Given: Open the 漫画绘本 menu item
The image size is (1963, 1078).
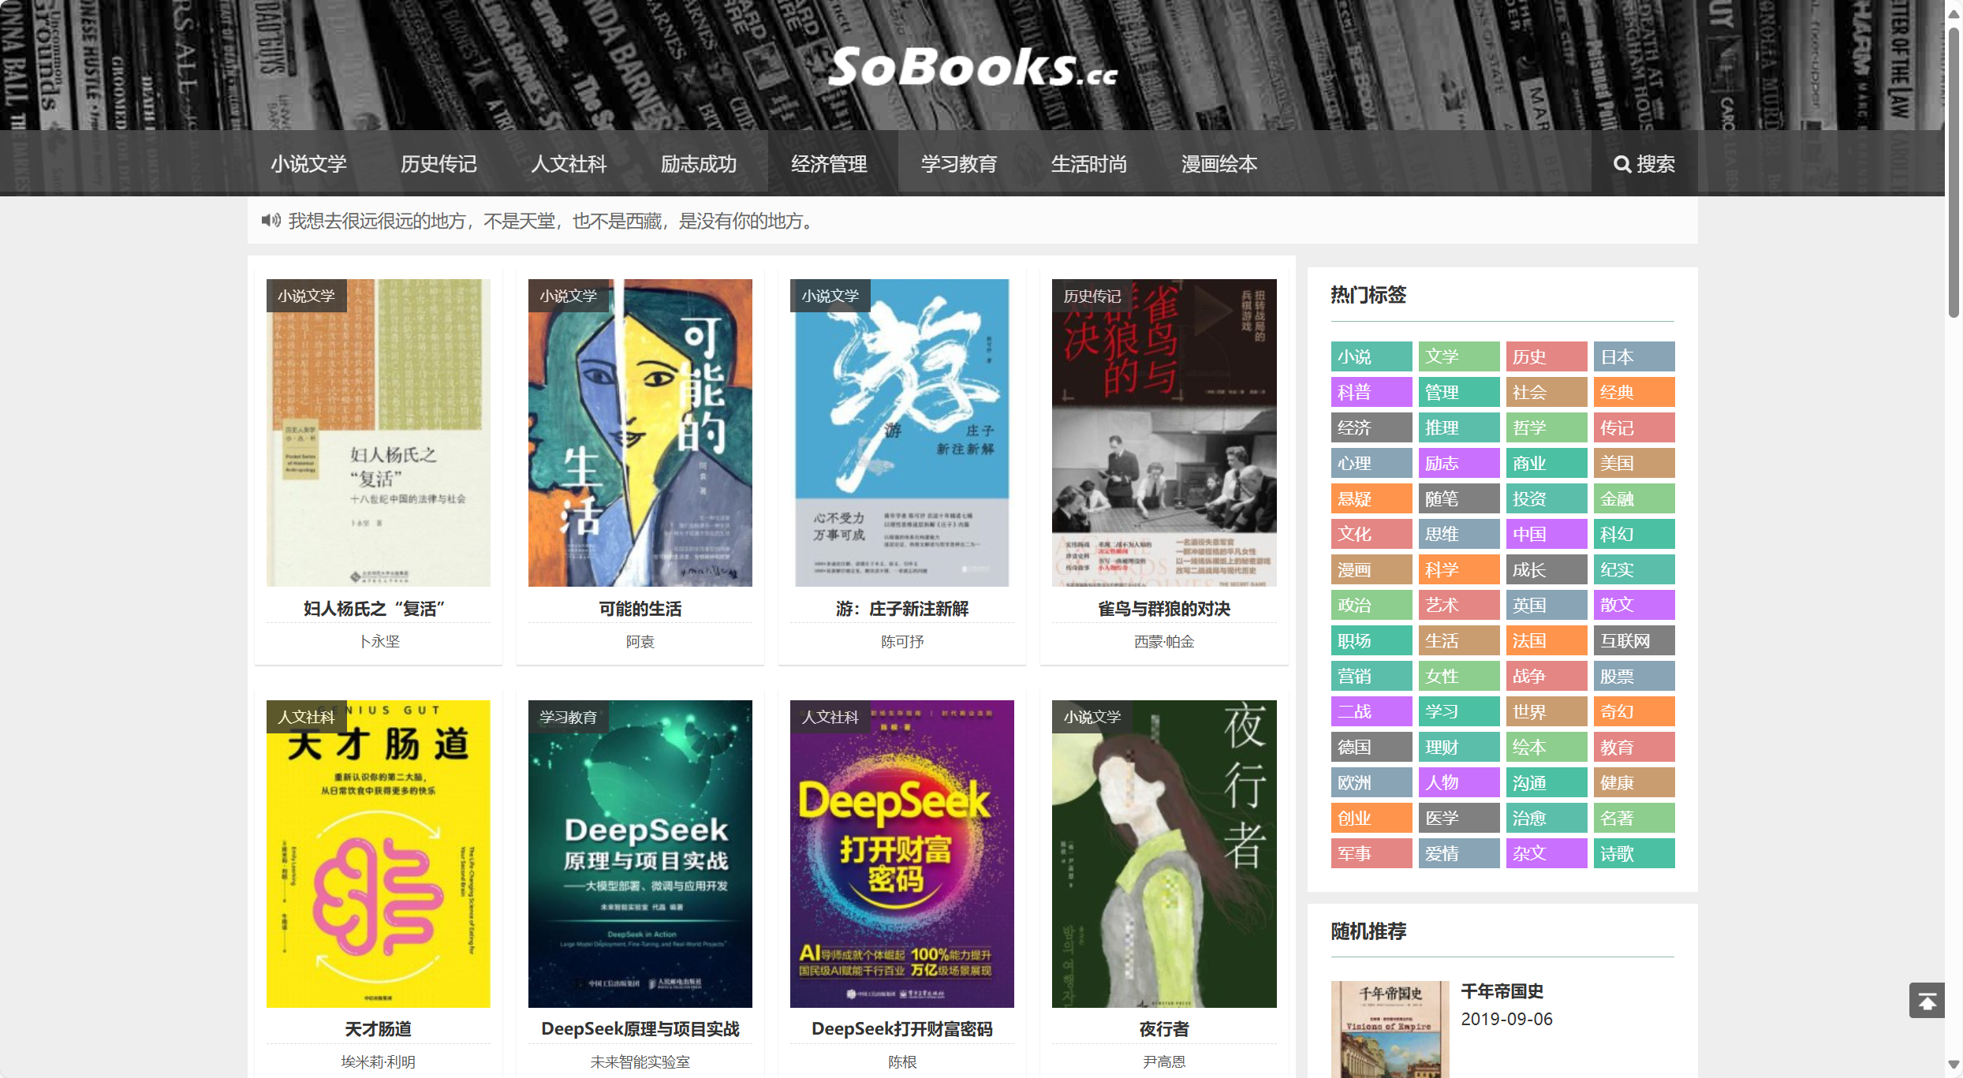Looking at the screenshot, I should pyautogui.click(x=1219, y=163).
